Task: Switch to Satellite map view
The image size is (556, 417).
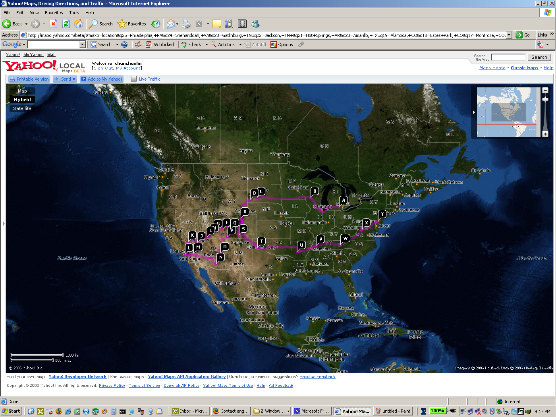Action: [22, 108]
